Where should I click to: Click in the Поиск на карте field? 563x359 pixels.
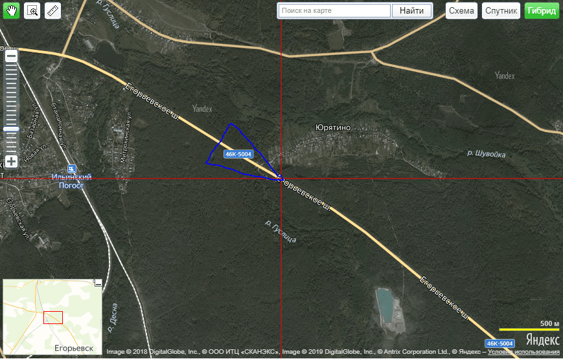click(334, 11)
